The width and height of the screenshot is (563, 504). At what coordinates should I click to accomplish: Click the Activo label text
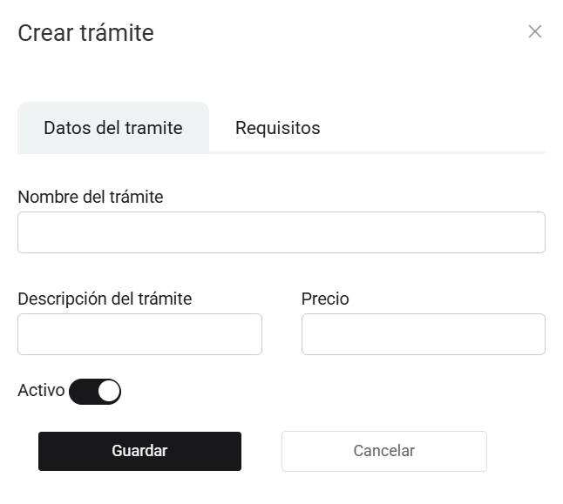(x=41, y=391)
